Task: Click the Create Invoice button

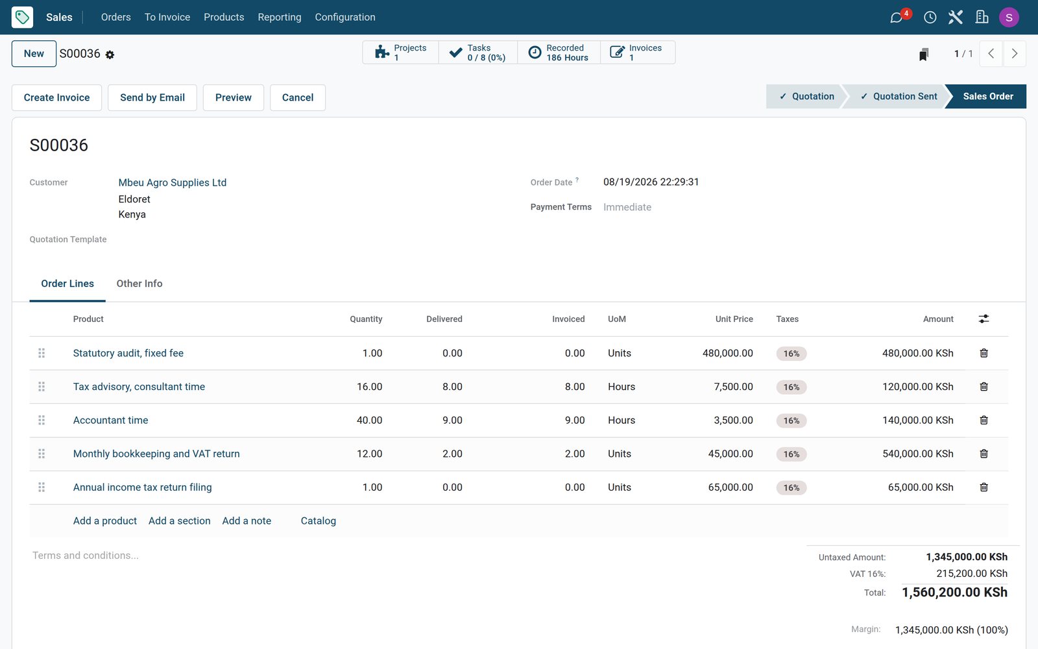Action: [57, 97]
